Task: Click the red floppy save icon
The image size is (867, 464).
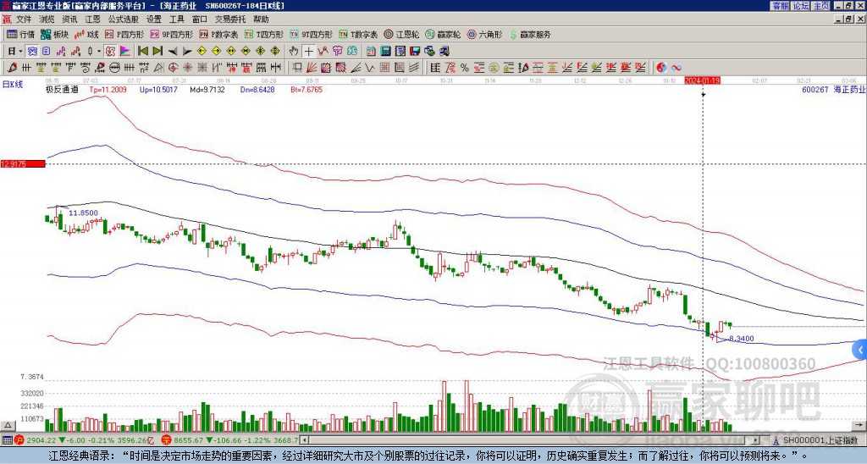Action: [x=415, y=51]
